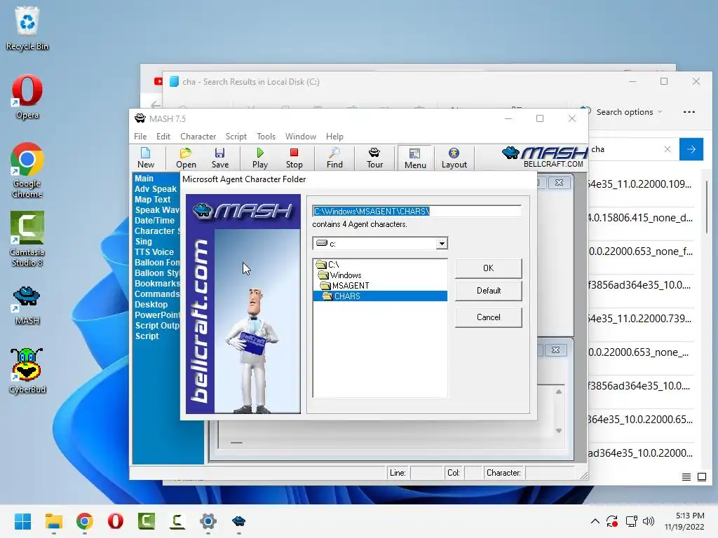Viewport: 718px width, 538px height.
Task: Click the Default button
Action: (488, 291)
